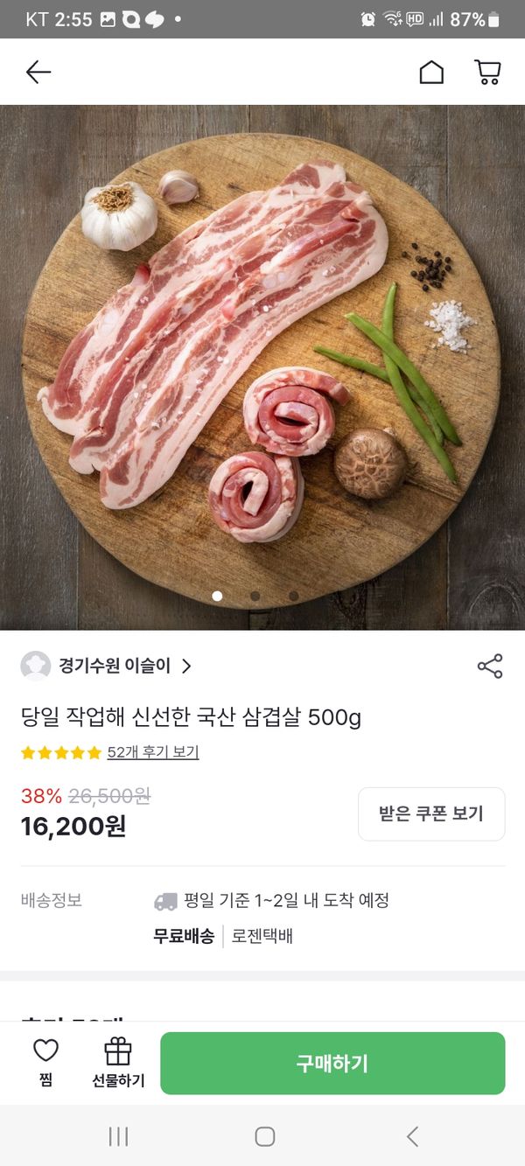Viewport: 525px width, 1166px height.
Task: Expand seller chevron next to 이슬이
Action: click(186, 667)
